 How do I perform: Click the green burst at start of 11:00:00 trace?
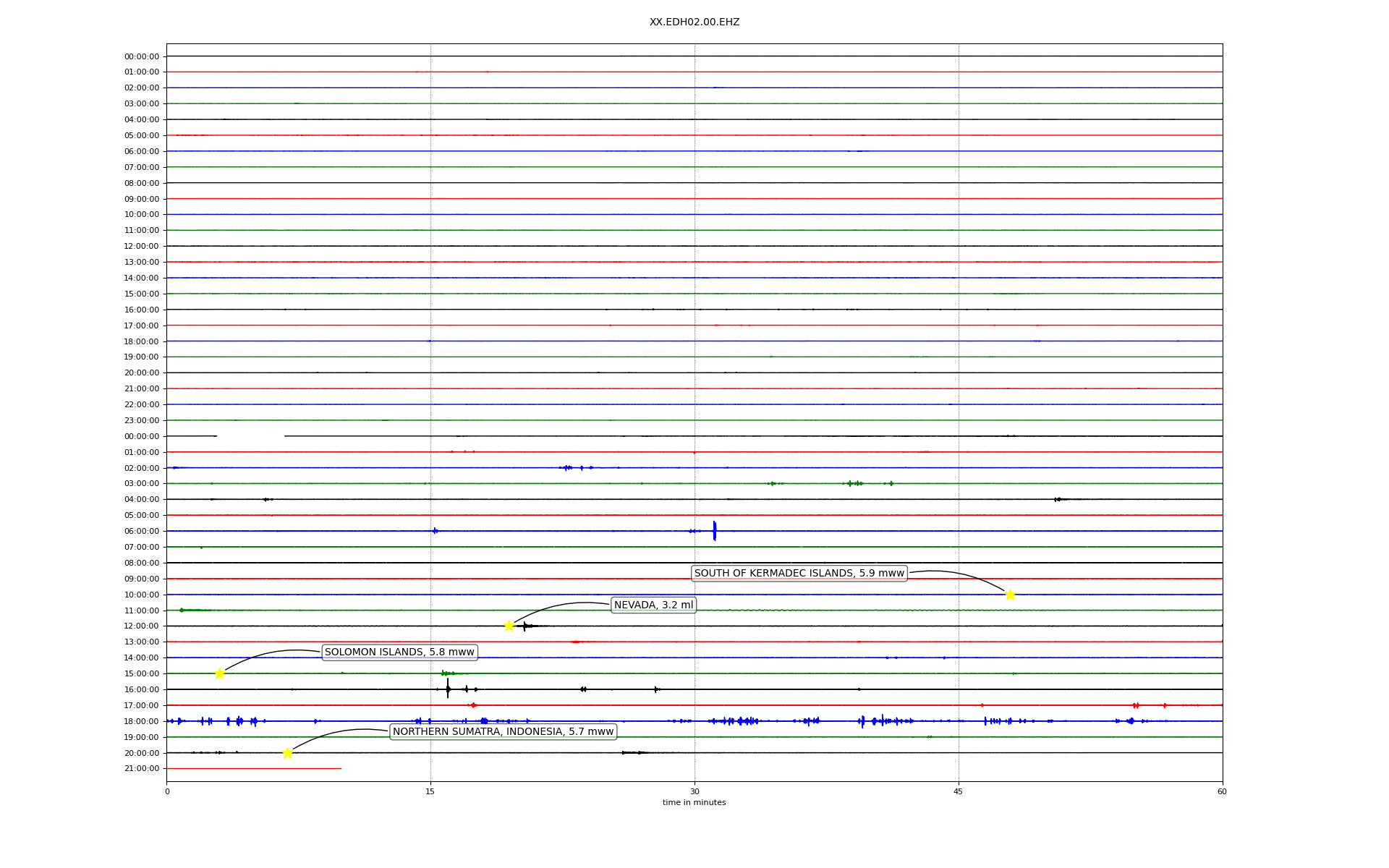pos(182,610)
